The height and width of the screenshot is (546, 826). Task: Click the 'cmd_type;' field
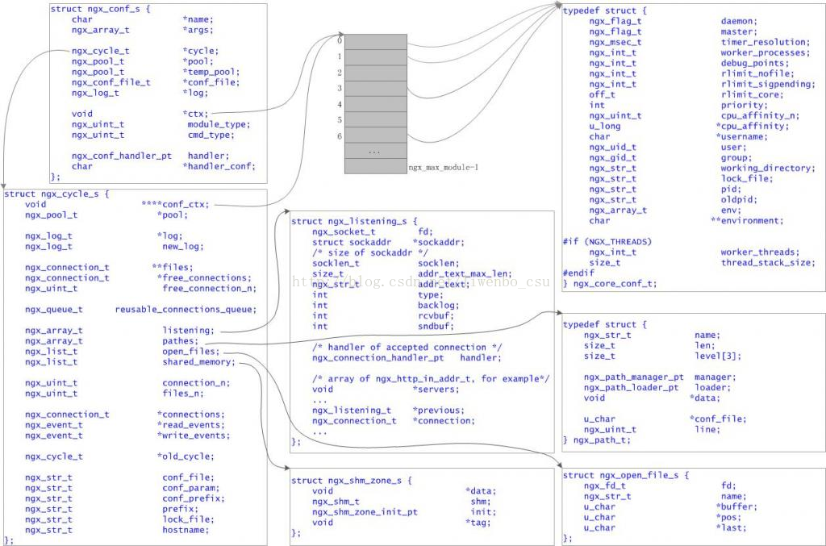click(x=211, y=135)
